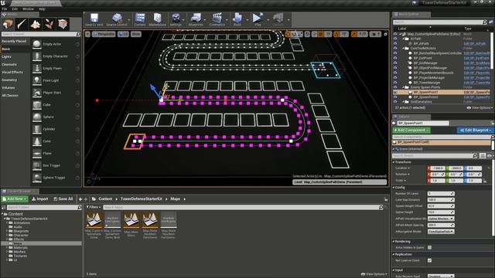Open the Window menu
Screen dimensions: 495x278
click(x=28, y=8)
